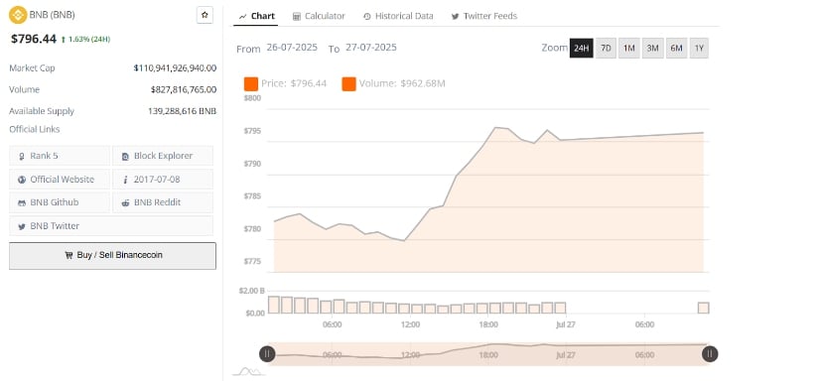This screenshot has height=381, width=819.
Task: Click the BNB coin logo
Action: [18, 15]
